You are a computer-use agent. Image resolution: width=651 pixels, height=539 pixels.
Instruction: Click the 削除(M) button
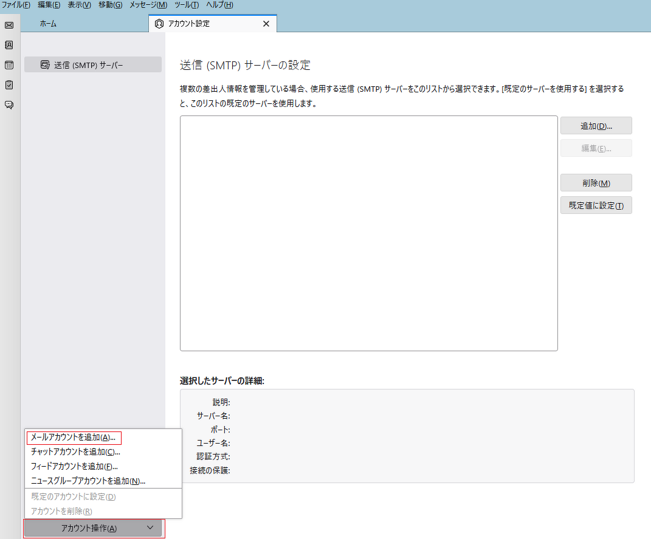click(x=596, y=183)
